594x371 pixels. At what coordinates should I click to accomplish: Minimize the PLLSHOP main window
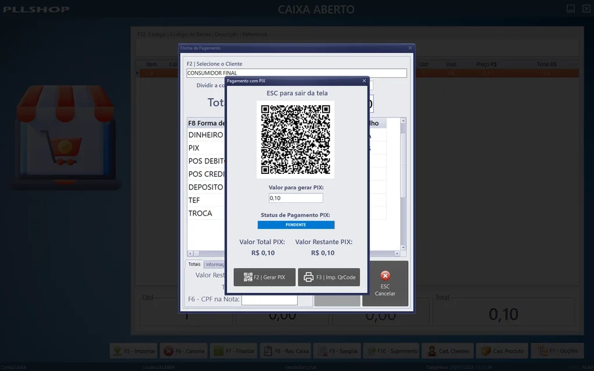pos(571,8)
